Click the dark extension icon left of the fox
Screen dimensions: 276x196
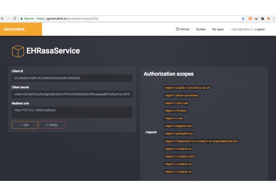pyautogui.click(x=262, y=19)
